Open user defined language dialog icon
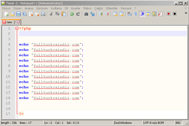This screenshot has height=126, width=189. pyautogui.click(x=148, y=14)
